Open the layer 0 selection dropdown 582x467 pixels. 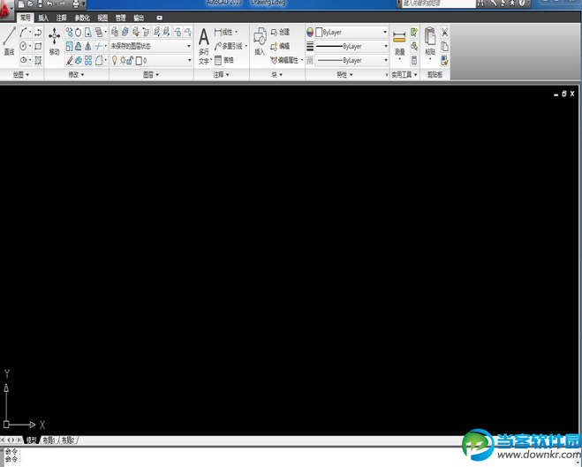click(151, 60)
